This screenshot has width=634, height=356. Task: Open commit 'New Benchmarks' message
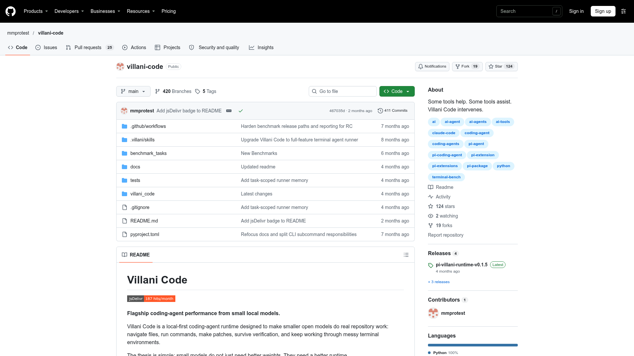click(259, 153)
